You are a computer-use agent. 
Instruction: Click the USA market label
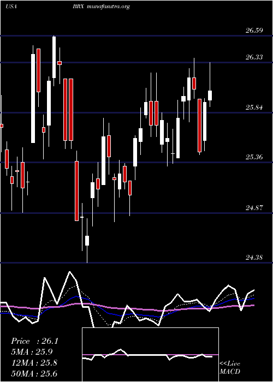pos(11,7)
